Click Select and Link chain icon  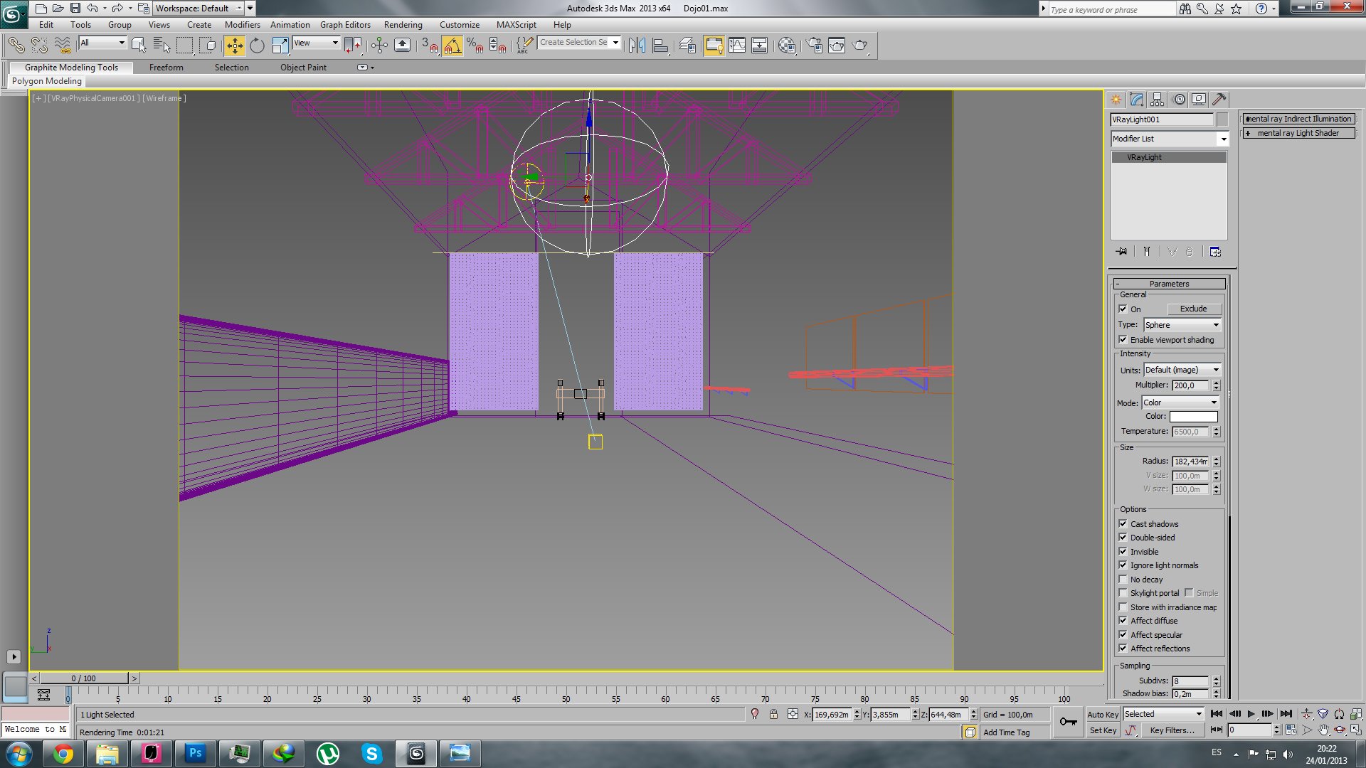16,46
